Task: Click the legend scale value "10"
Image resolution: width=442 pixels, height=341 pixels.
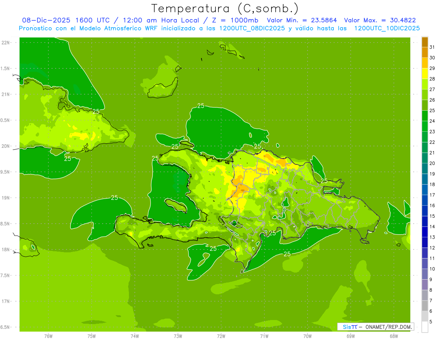Action: pyautogui.click(x=432, y=269)
